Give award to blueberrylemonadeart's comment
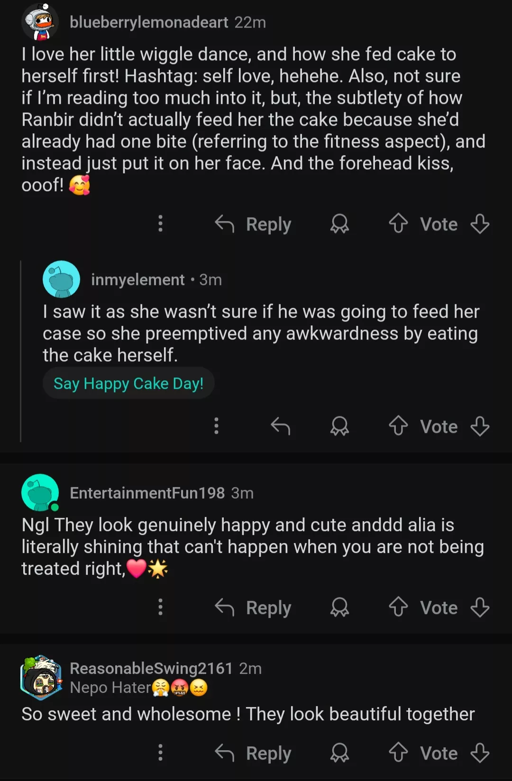The height and width of the screenshot is (781, 512). (339, 224)
